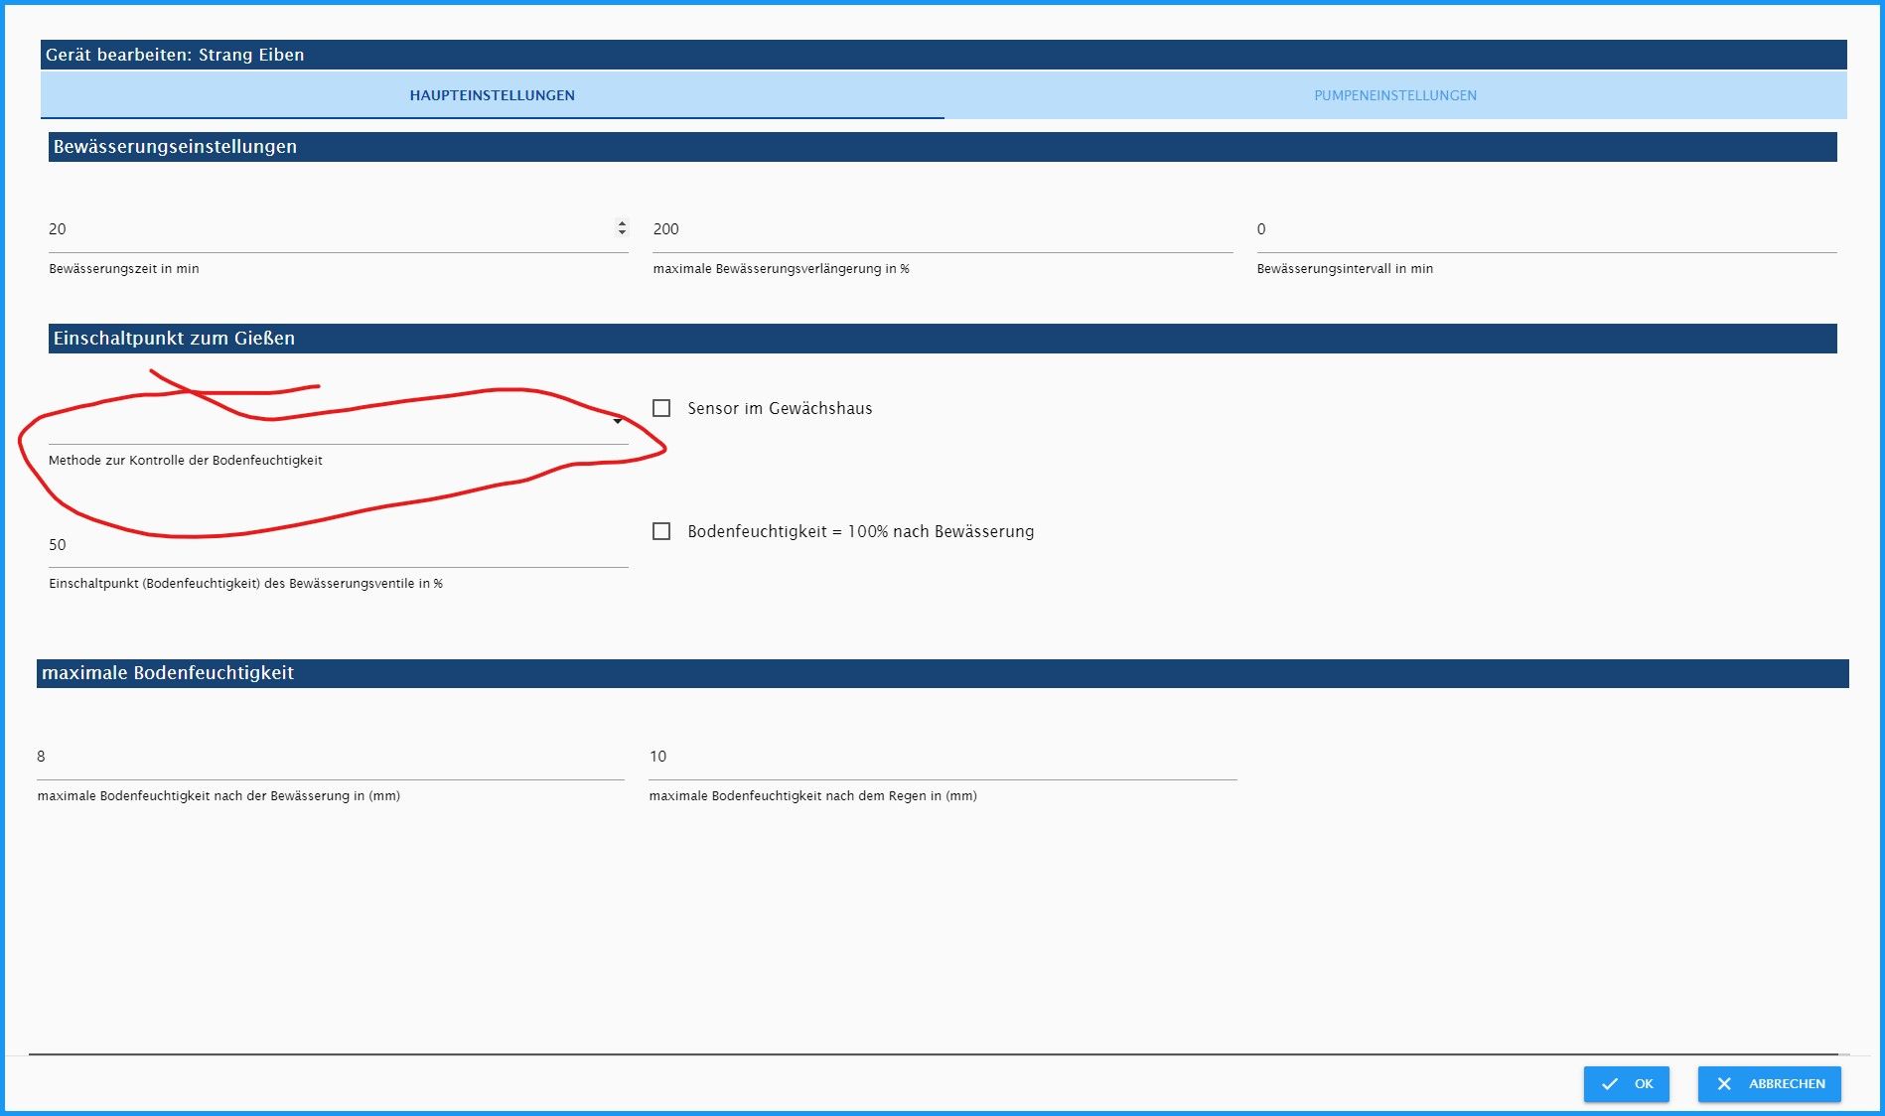The width and height of the screenshot is (1885, 1116).
Task: Click the label maximale Bodenfeuchtigkeit nach der Bewässerung in (mm)
Action: 218,796
